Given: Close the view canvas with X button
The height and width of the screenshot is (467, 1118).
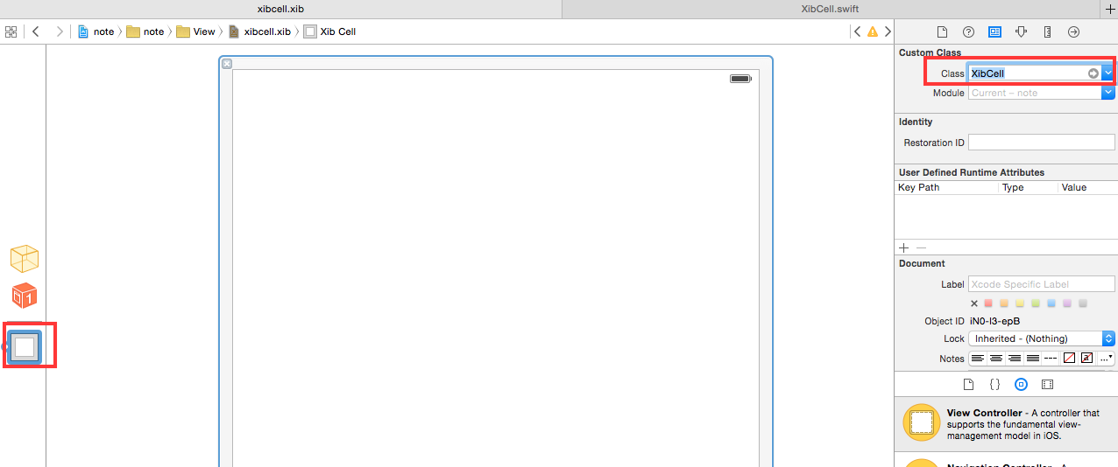Looking at the screenshot, I should [226, 63].
